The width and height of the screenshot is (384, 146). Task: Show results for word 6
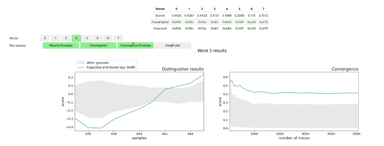108,38
